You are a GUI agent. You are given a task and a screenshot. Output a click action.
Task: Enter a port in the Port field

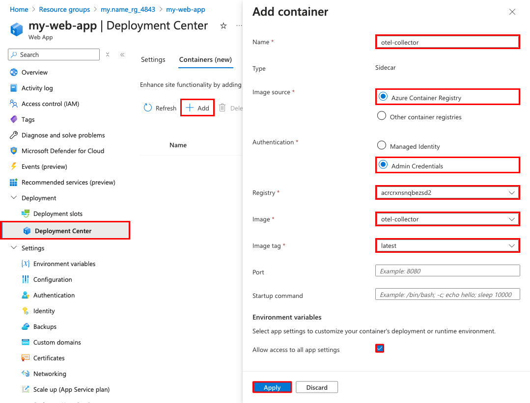coord(447,270)
